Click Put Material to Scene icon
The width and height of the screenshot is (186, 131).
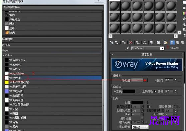[117, 42]
